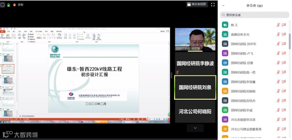Open the 演讲者视图 view switcher
This screenshot has width=292, height=140.
(197, 4)
